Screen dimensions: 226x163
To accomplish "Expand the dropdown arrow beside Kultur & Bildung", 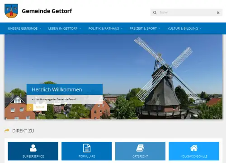I will click(x=201, y=28).
